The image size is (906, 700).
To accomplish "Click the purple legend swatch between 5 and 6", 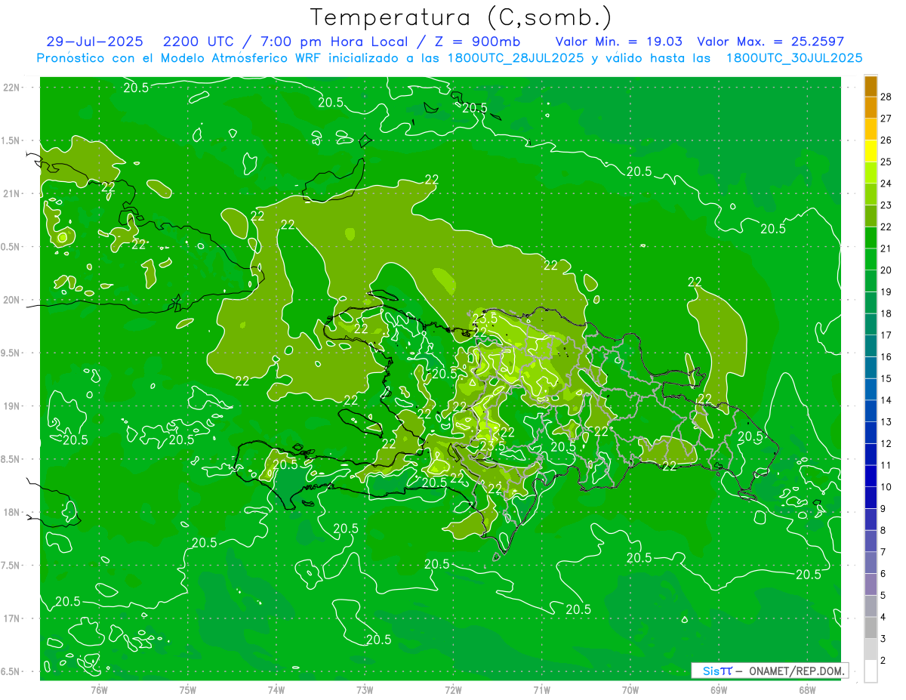I will pyautogui.click(x=871, y=584).
